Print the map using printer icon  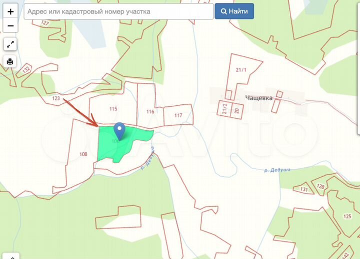click(x=10, y=62)
